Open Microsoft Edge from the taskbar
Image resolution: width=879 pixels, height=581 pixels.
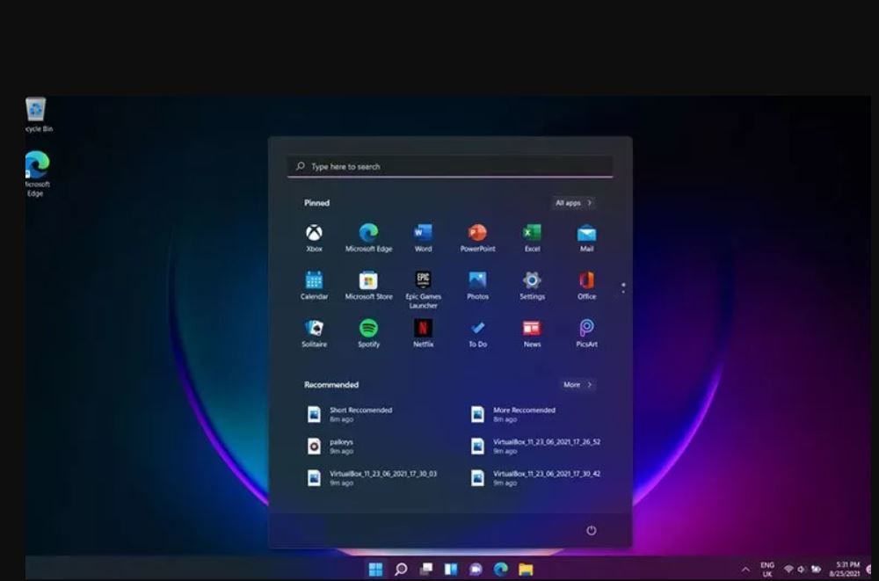pos(501,570)
